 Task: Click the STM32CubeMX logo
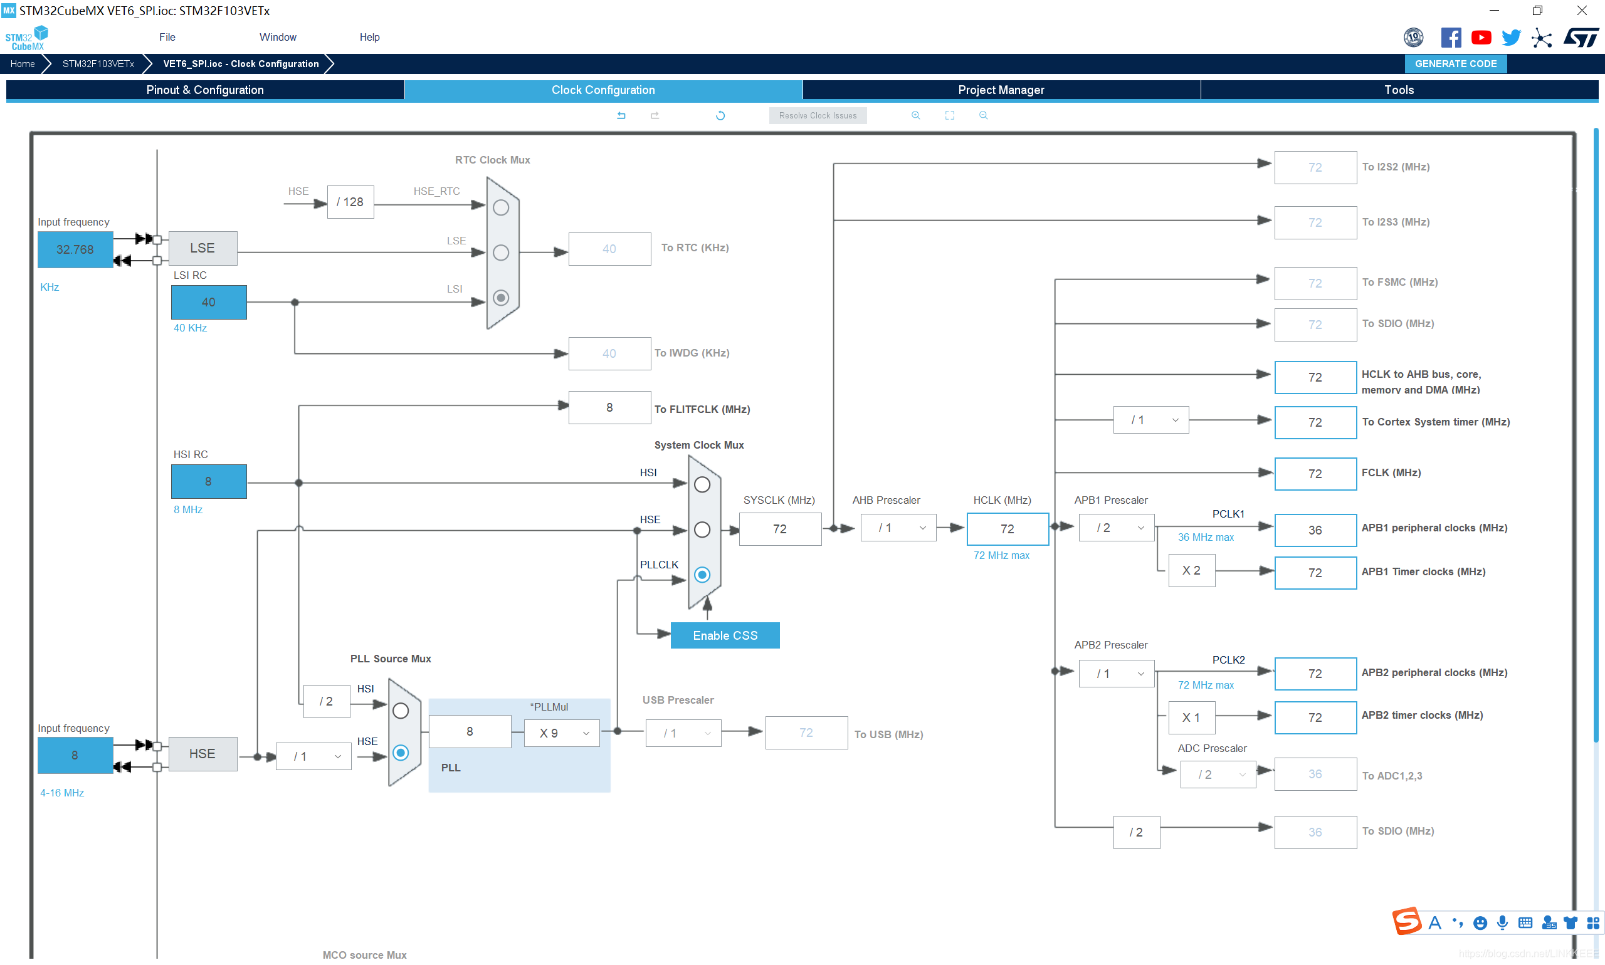28,38
